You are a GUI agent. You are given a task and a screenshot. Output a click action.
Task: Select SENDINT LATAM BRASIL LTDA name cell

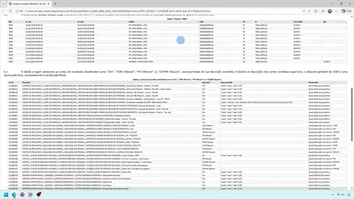pyautogui.click(x=141, y=62)
